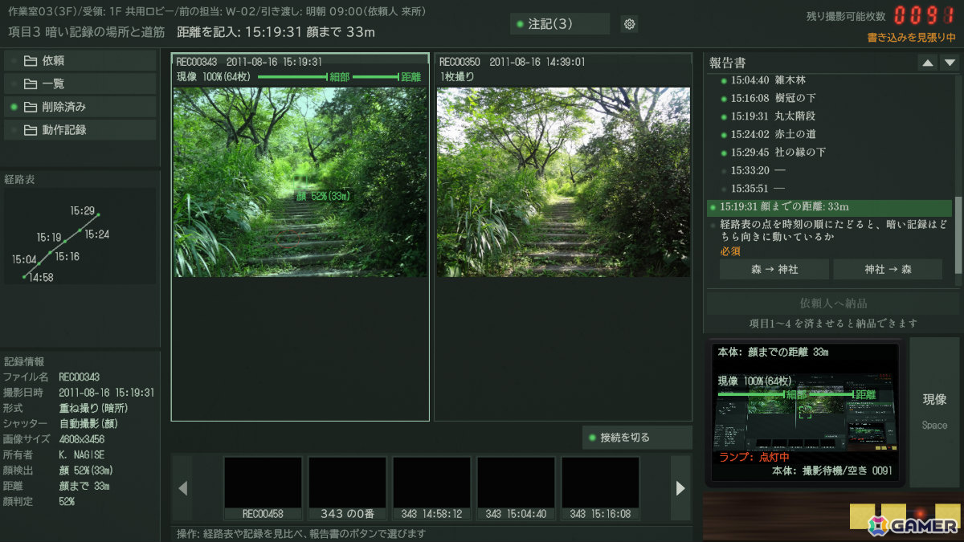Open the 動作記録 folder
Screen dimensions: 964x542
tap(80, 130)
